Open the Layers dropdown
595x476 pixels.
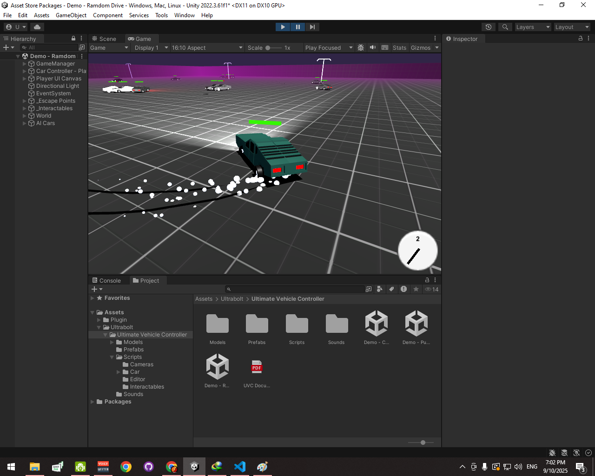533,27
